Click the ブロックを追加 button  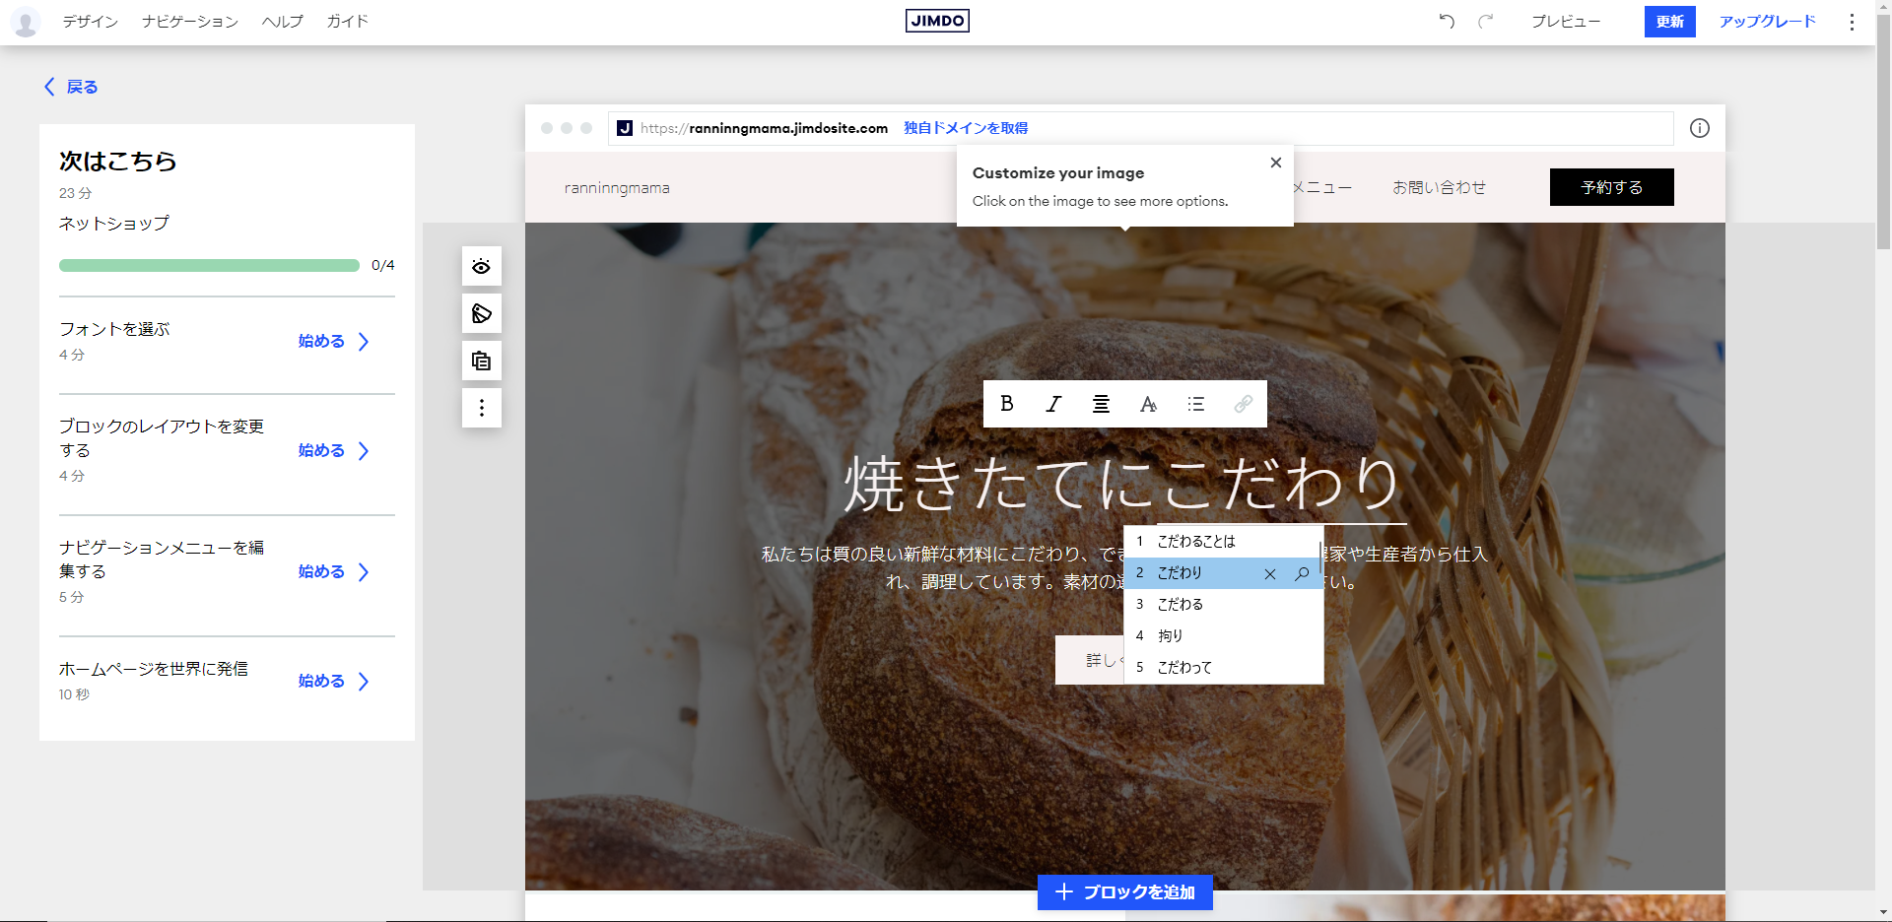click(1124, 892)
